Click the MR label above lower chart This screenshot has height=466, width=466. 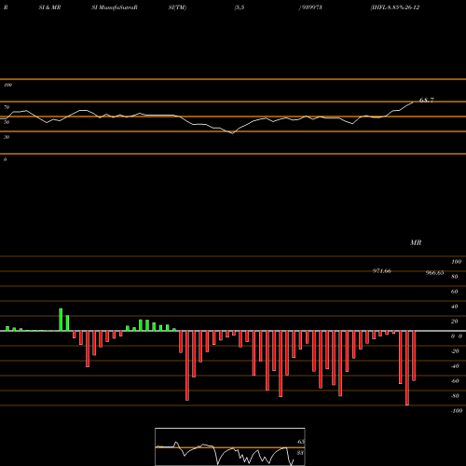tap(416, 242)
